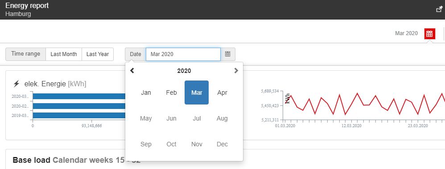Screen dimensions: 445x169
Task: Go to previous year with left arrow
Action: tap(132, 71)
